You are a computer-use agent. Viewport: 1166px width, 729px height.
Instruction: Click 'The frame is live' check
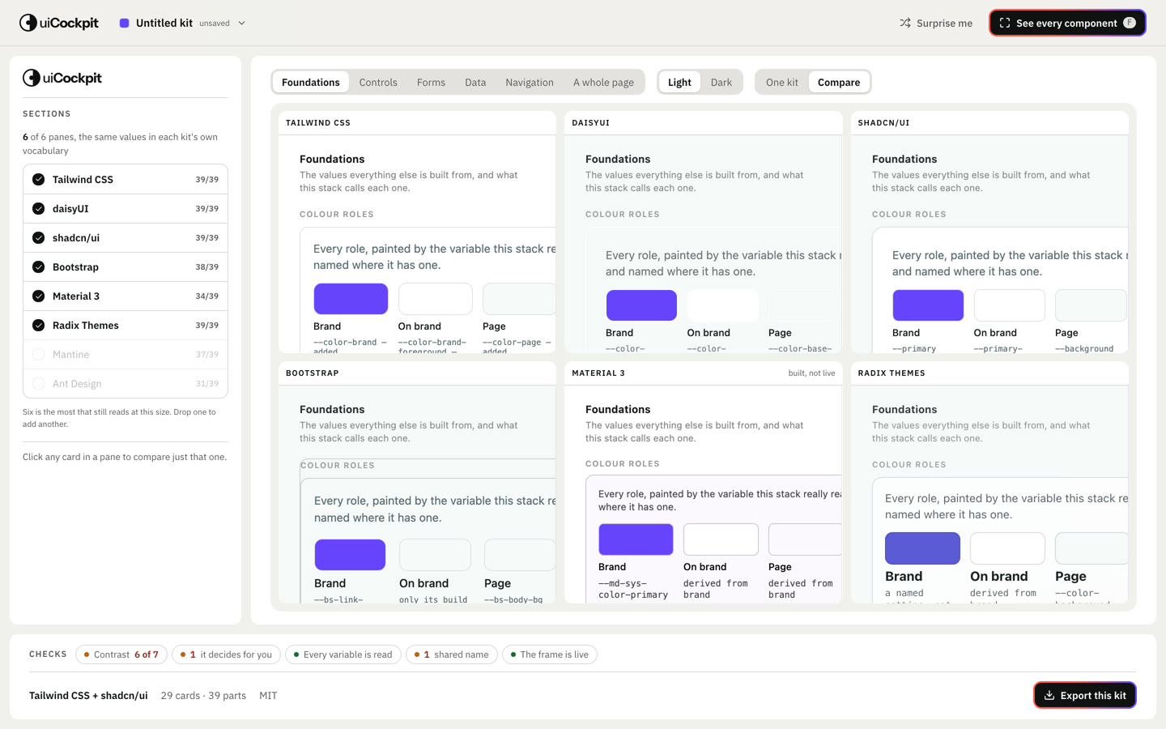pos(550,654)
